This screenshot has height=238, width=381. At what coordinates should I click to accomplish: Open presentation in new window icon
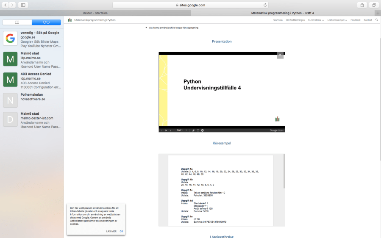point(280,55)
